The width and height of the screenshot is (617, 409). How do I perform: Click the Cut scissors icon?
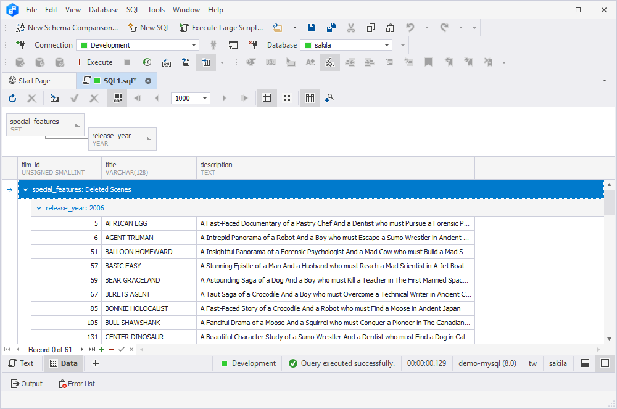[x=350, y=28]
